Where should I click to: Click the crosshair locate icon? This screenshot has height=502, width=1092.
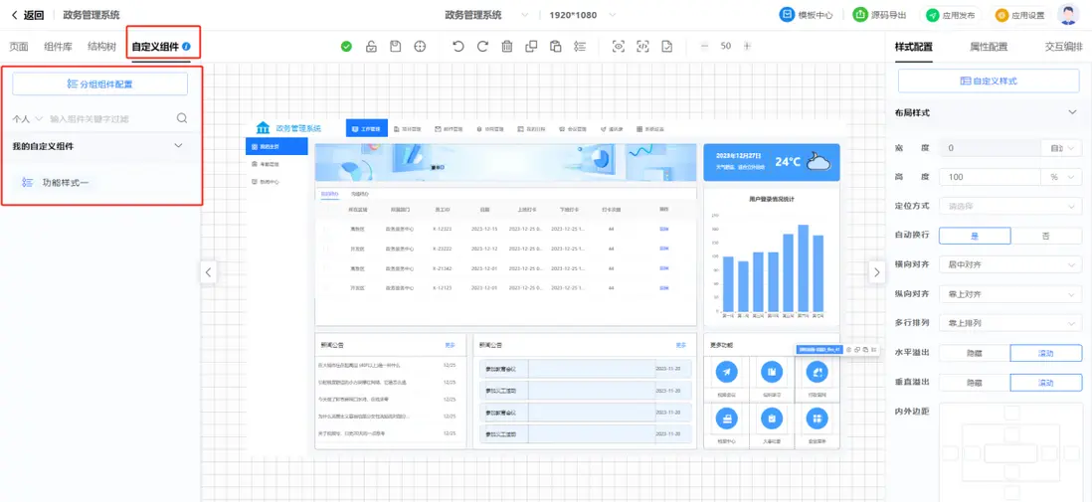pyautogui.click(x=420, y=47)
